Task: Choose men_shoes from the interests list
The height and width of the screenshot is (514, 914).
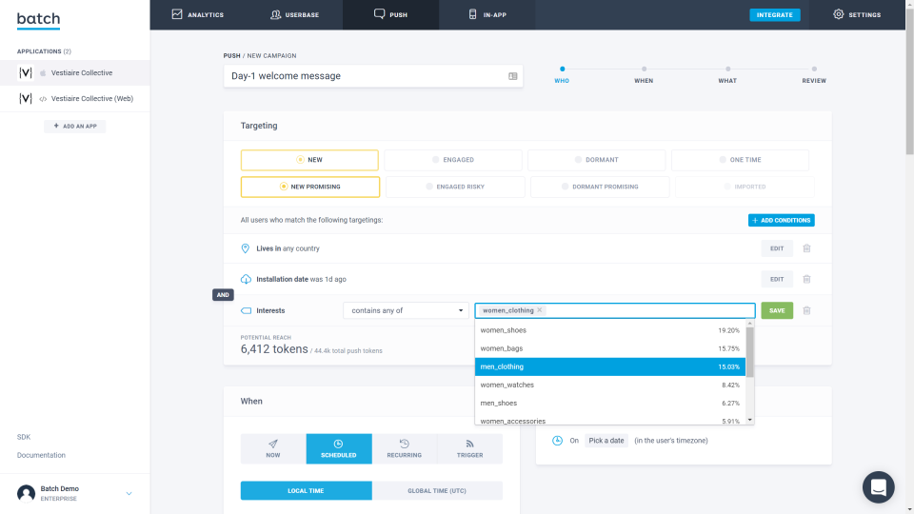Action: 609,403
